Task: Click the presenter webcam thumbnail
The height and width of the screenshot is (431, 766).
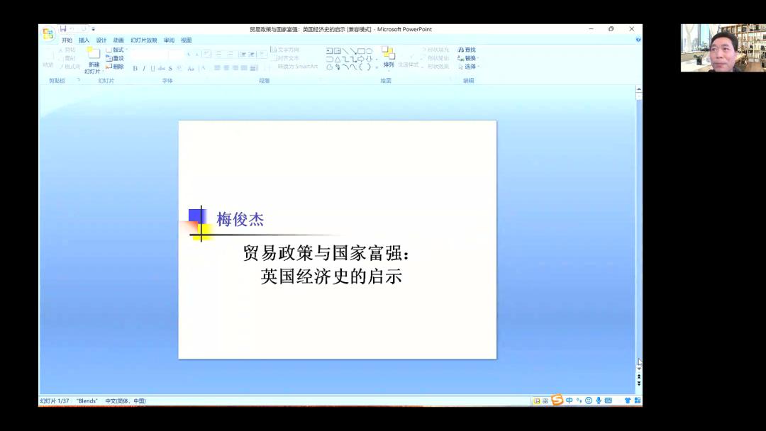Action: pos(723,47)
